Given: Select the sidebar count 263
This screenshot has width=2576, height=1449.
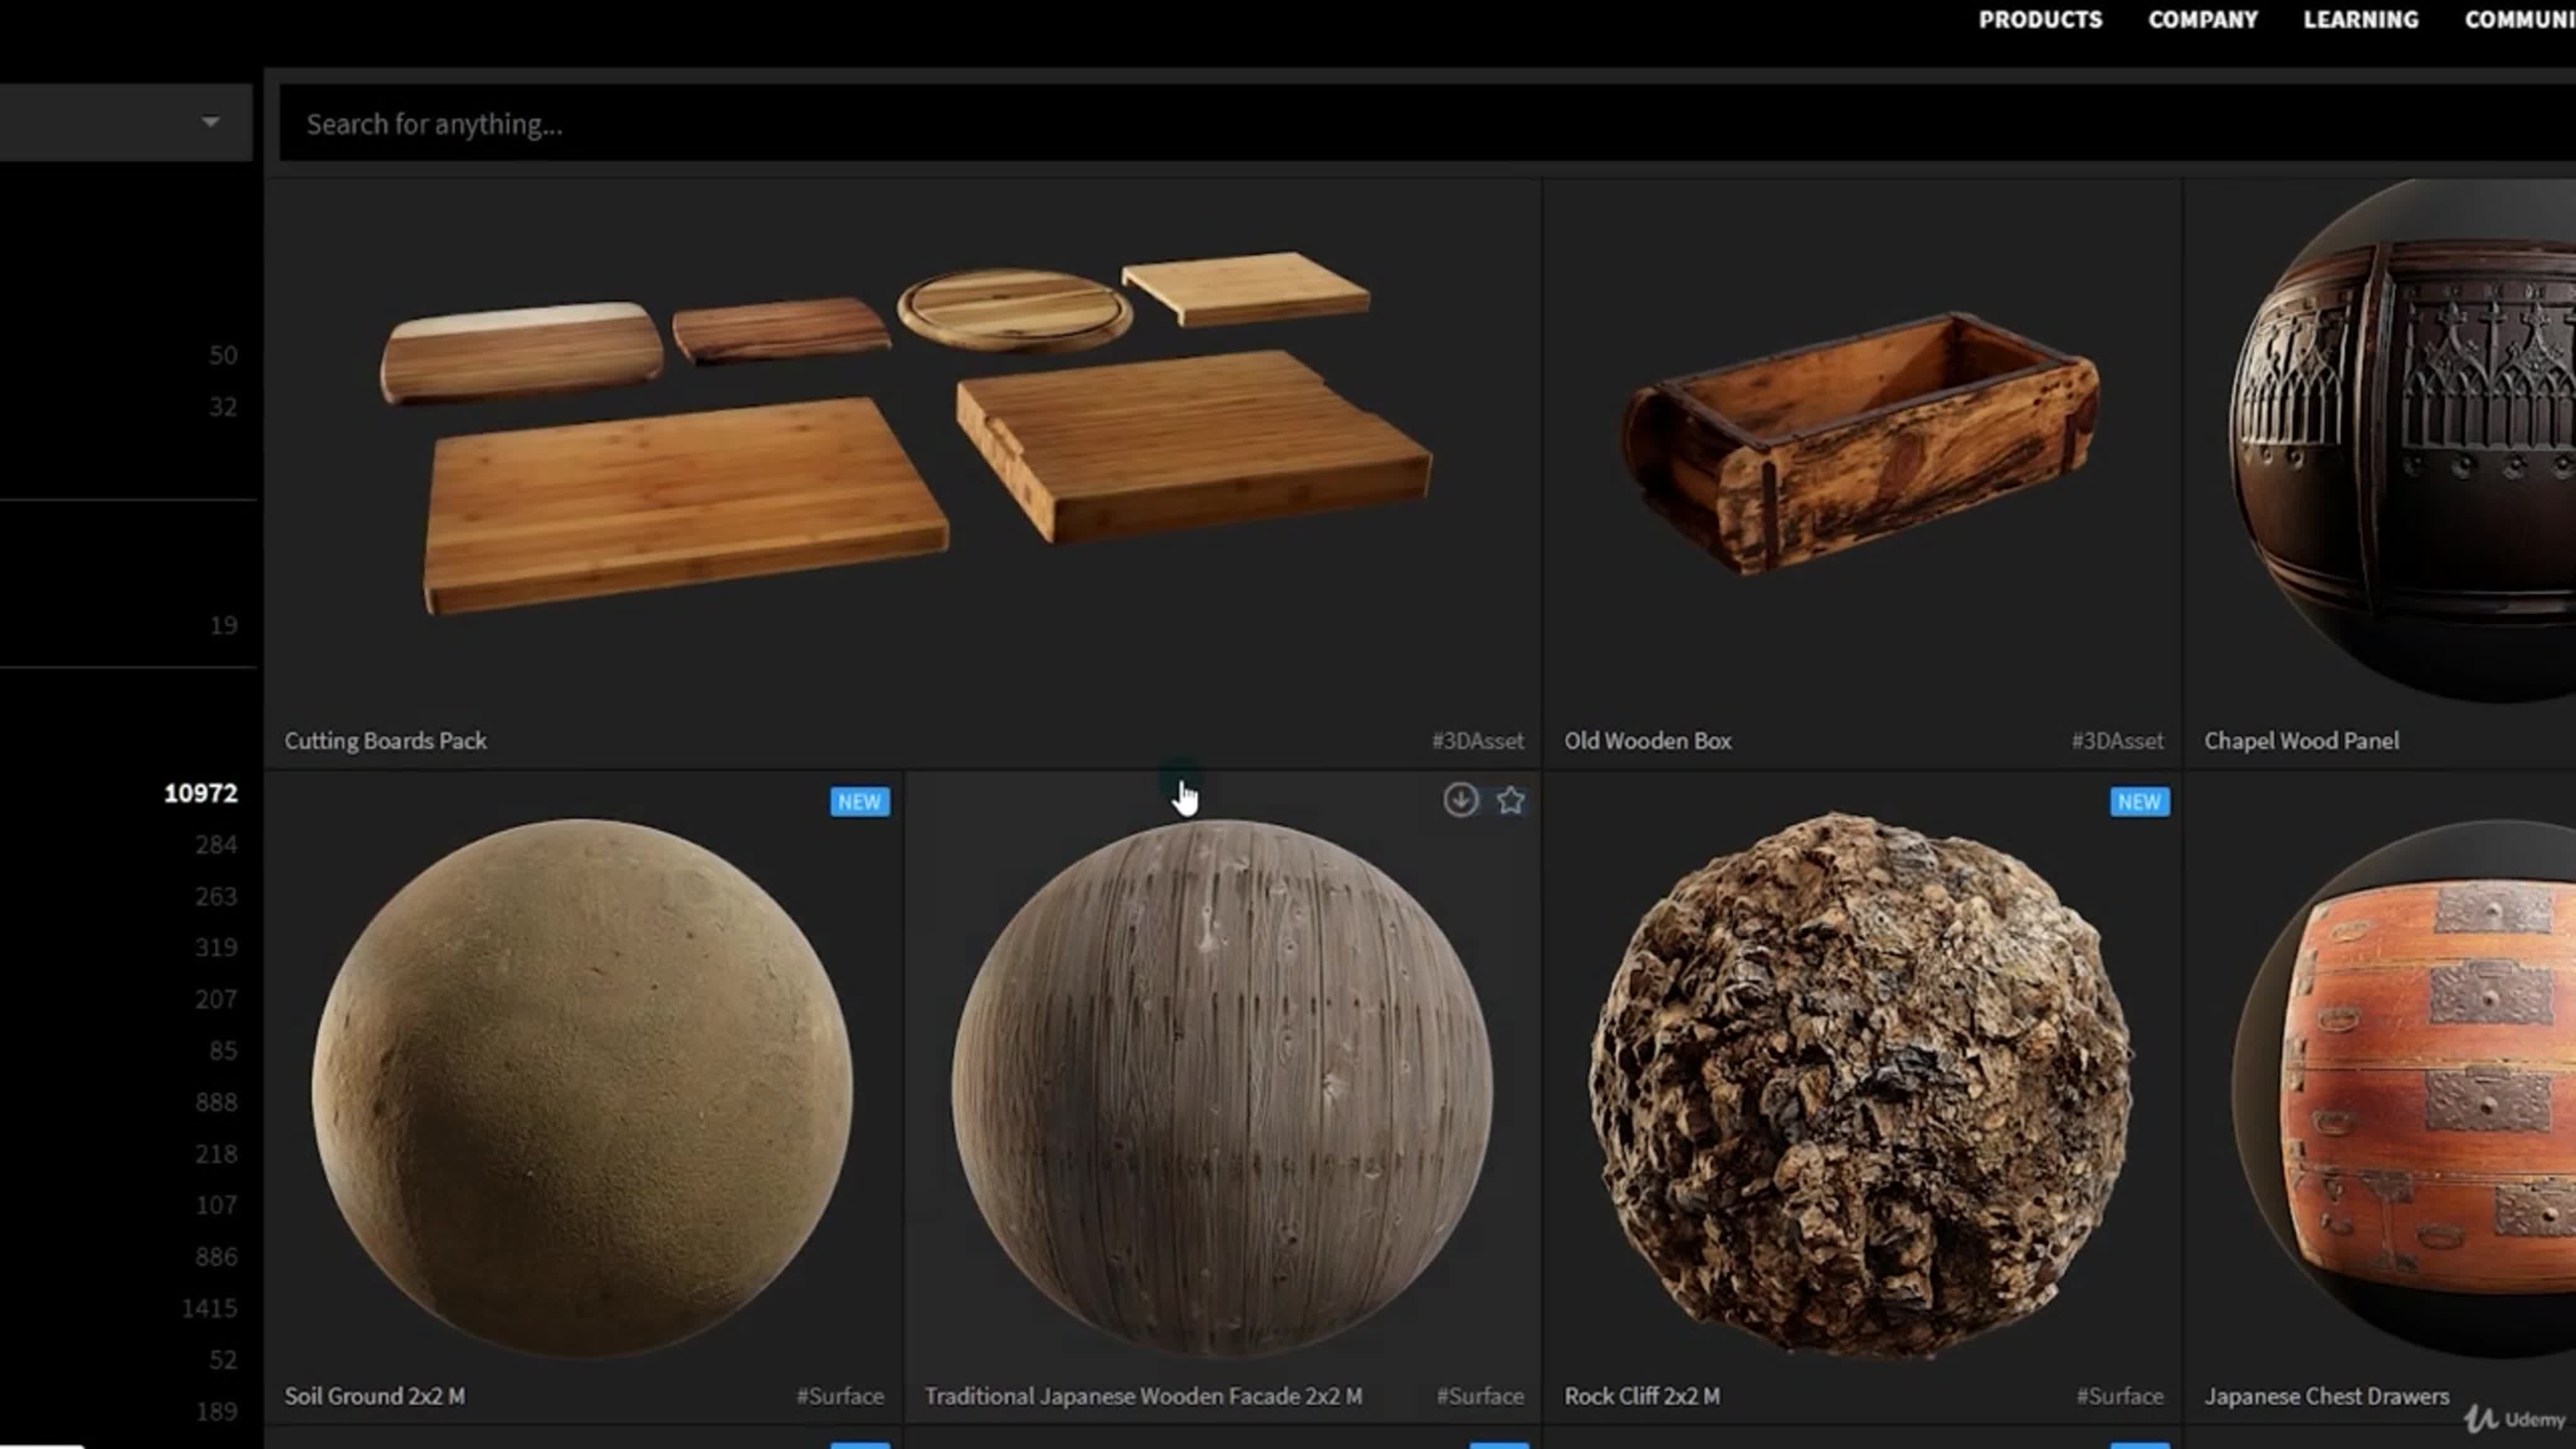Looking at the screenshot, I should click(216, 896).
